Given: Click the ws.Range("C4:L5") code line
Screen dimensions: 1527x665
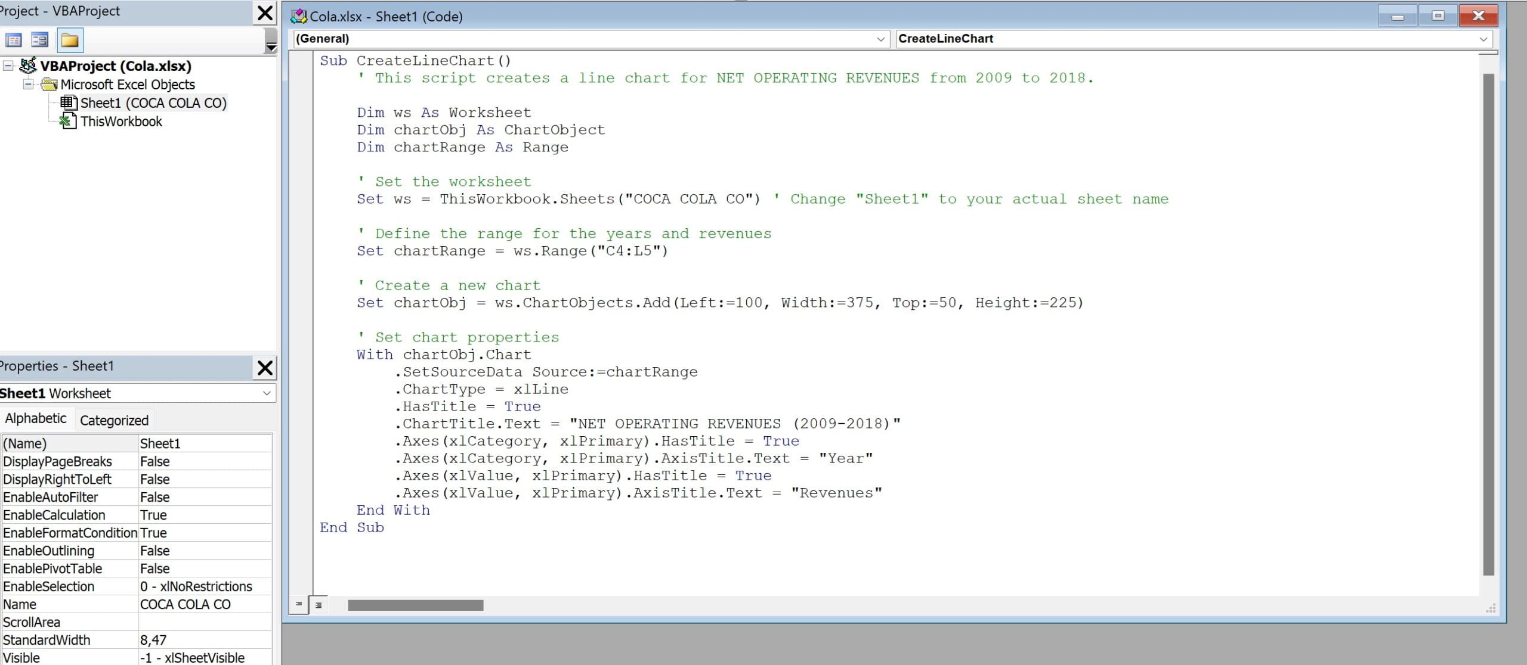Looking at the screenshot, I should 512,251.
